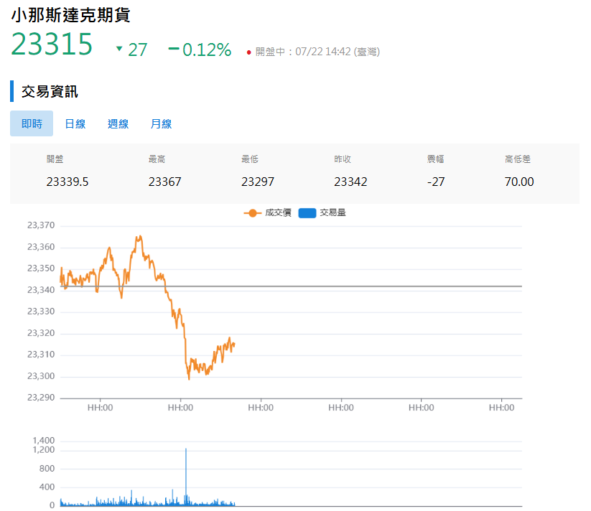Click the 23,370 price axis label
Screen dimensions: 591x511
click(41, 225)
